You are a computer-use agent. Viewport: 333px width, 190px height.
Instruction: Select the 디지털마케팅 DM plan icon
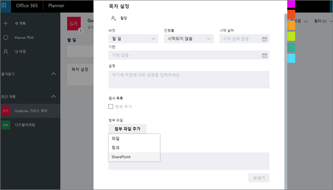tap(6, 125)
